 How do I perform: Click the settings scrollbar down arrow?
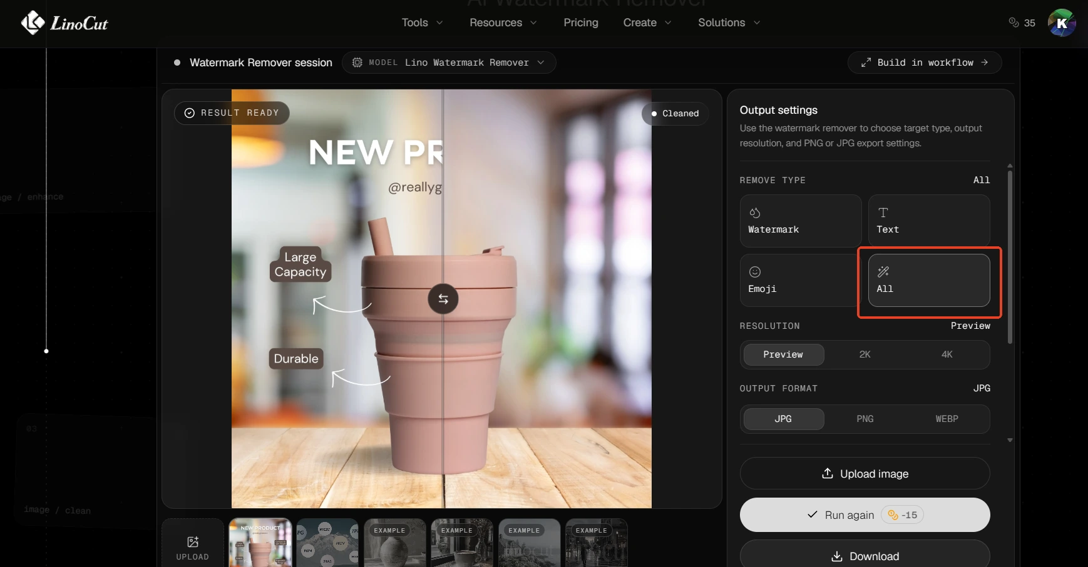[x=1010, y=440]
